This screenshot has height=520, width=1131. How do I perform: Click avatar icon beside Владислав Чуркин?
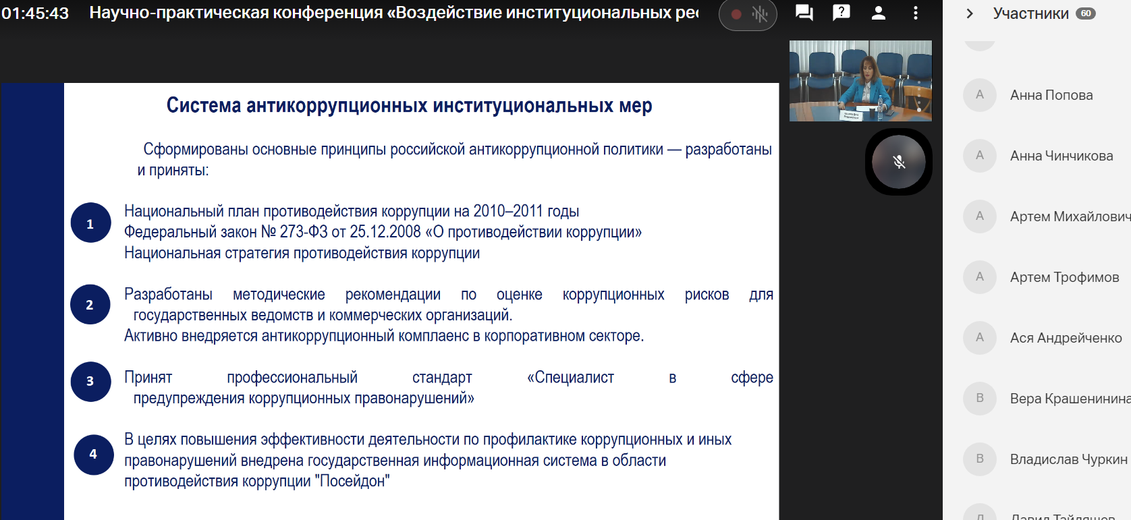(980, 459)
